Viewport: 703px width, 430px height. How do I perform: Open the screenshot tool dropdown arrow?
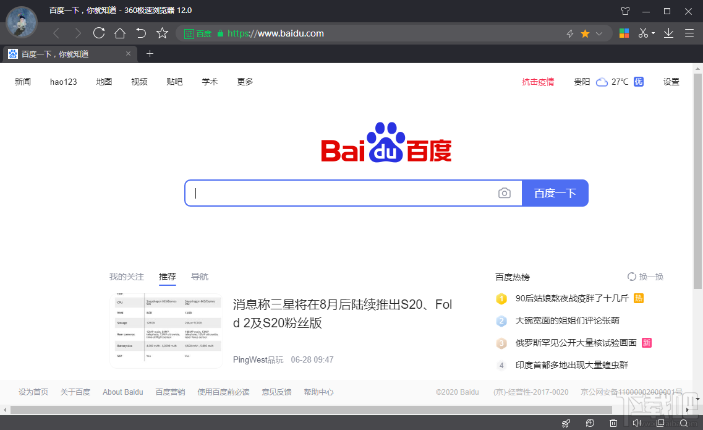click(x=654, y=33)
